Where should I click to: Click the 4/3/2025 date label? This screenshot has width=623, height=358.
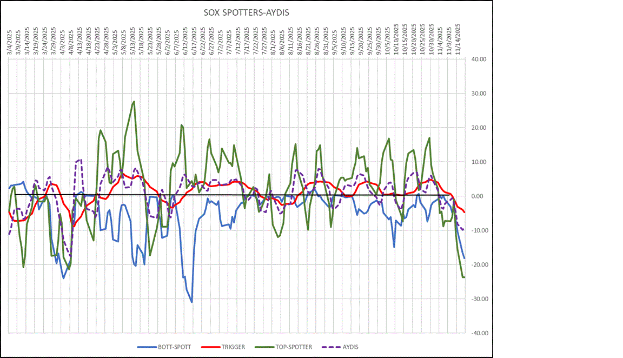(62, 42)
